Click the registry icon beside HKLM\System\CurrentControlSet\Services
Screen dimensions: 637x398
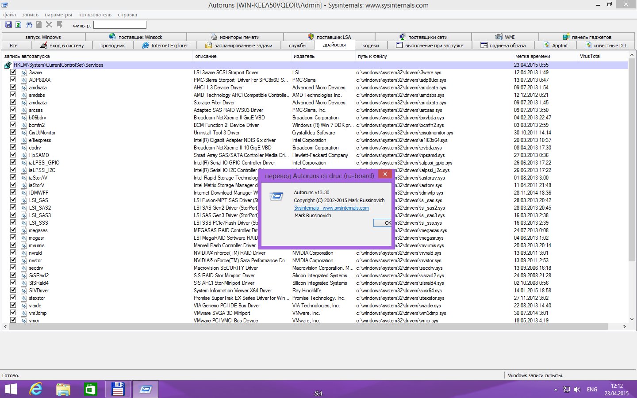8,65
